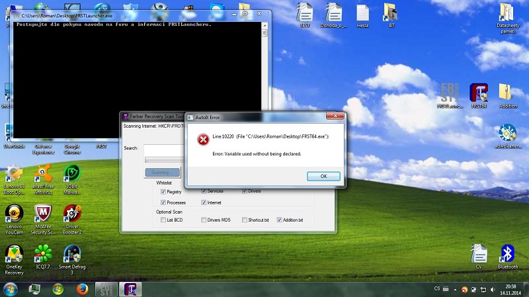
Task: Select the Driver Booster 2 icon
Action: (x=72, y=220)
